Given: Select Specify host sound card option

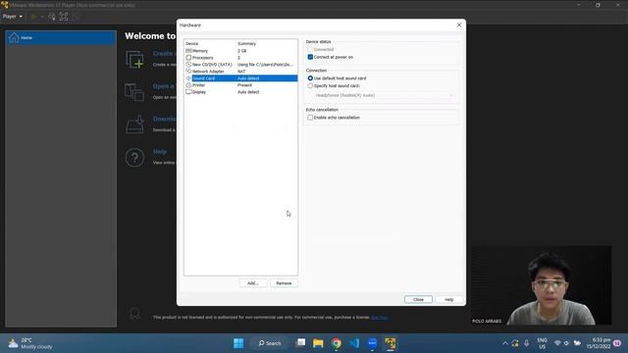Looking at the screenshot, I should click(x=310, y=86).
